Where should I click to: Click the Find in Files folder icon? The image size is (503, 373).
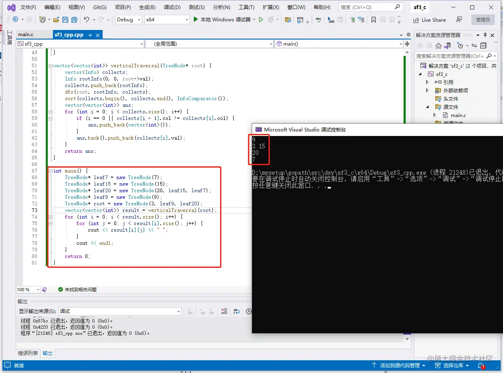(288, 19)
